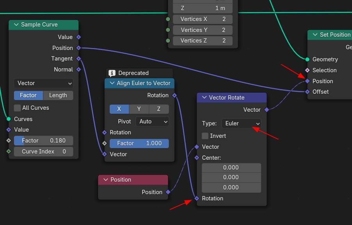Select the Y axis button

pyautogui.click(x=139, y=109)
